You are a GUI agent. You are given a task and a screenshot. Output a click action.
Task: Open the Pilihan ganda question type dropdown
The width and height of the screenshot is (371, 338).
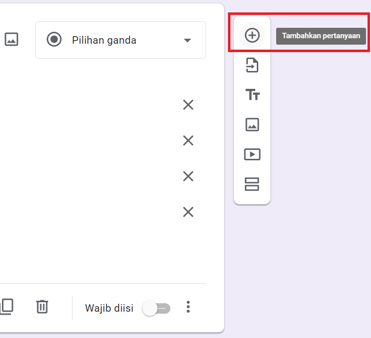[x=120, y=40]
